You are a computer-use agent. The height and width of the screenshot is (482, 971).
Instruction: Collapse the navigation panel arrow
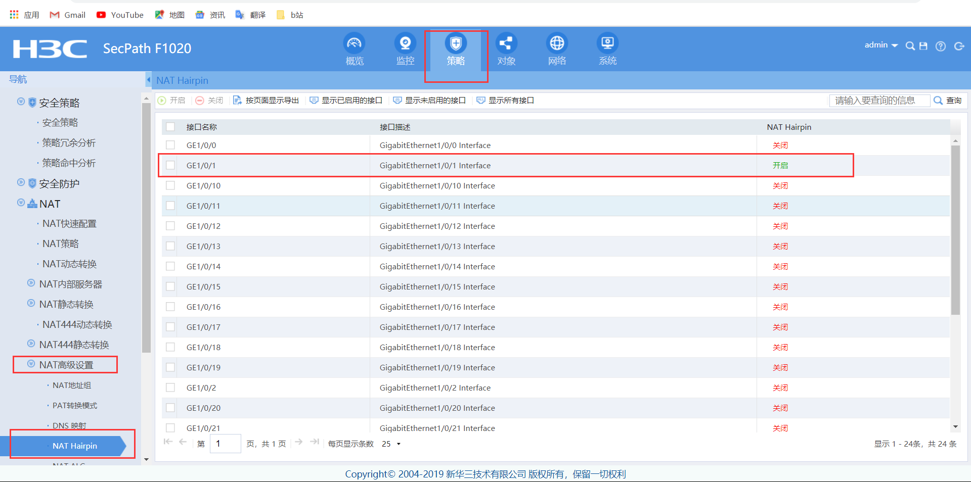click(148, 80)
